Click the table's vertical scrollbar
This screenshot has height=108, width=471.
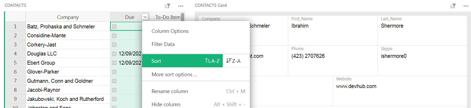183,17
